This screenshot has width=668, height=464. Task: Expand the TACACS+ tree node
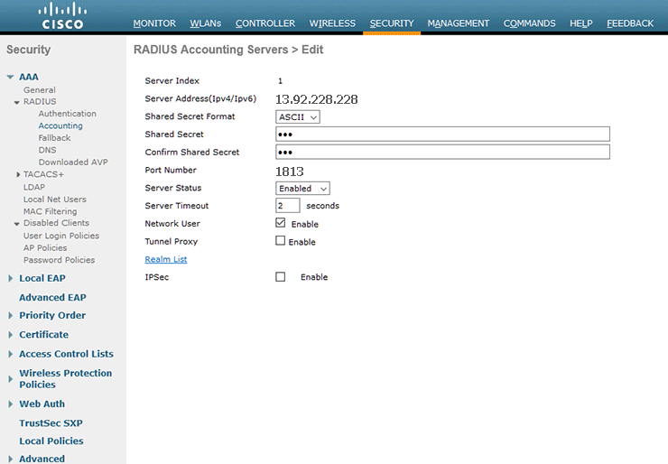tap(17, 174)
